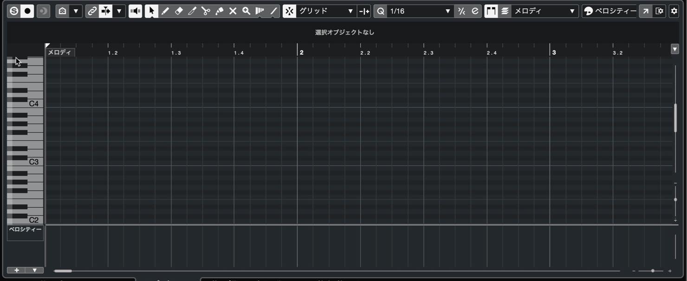Screen dimensions: 687x281
Task: Select the Split scissors tool
Action: pyautogui.click(x=206, y=11)
